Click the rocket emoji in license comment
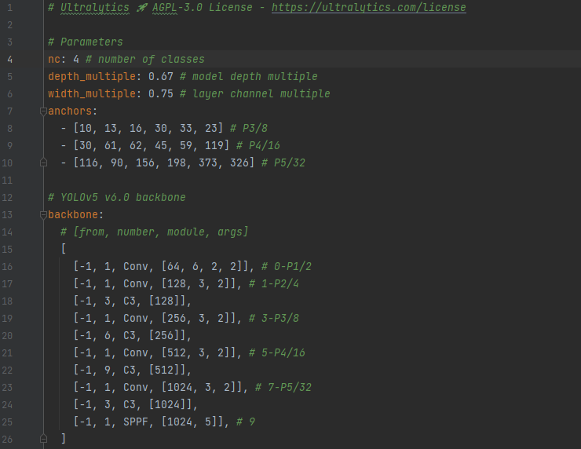 [x=141, y=7]
